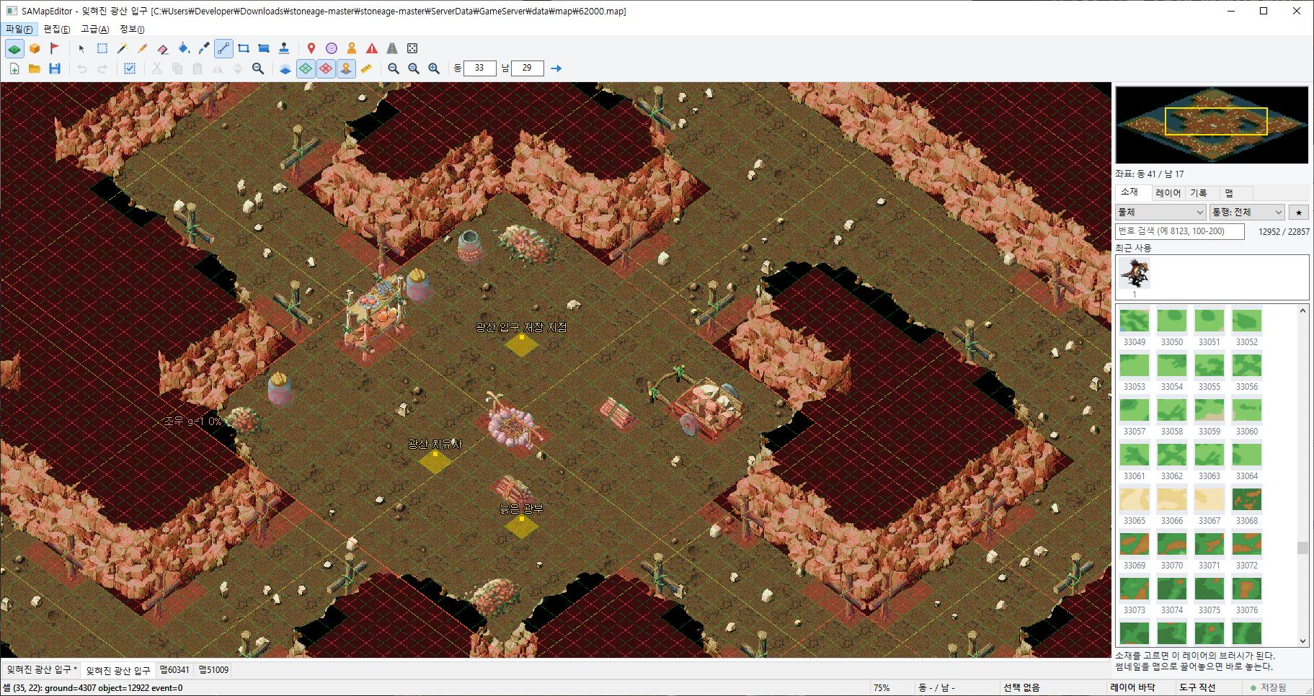Open a map with the folder icon

click(x=35, y=68)
